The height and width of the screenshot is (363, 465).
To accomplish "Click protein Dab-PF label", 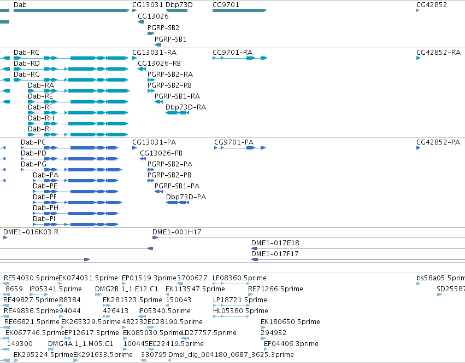I will [x=45, y=197].
